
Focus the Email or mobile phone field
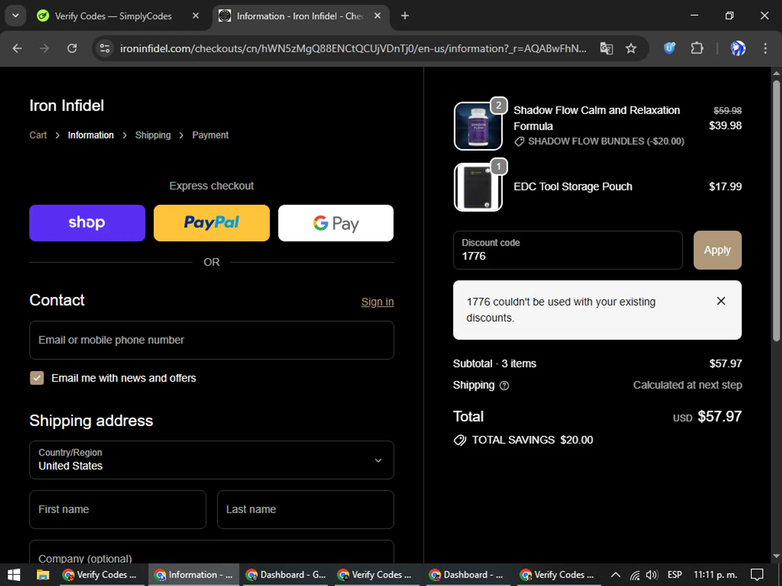click(212, 340)
